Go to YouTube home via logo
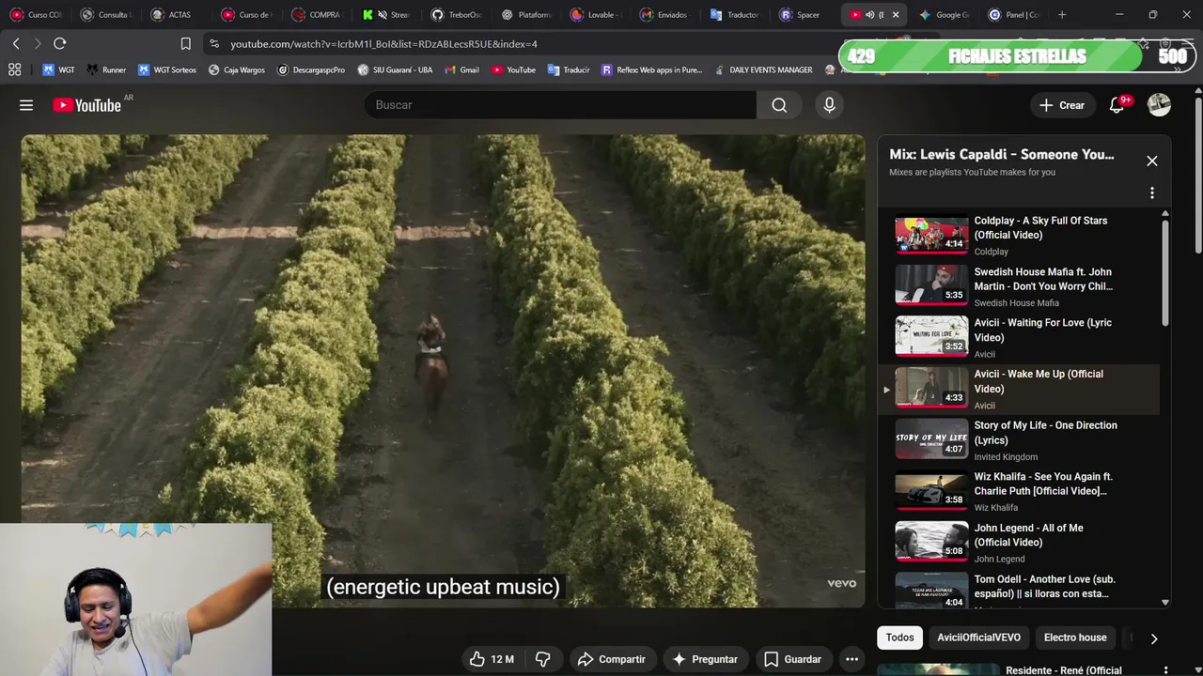 (x=86, y=105)
